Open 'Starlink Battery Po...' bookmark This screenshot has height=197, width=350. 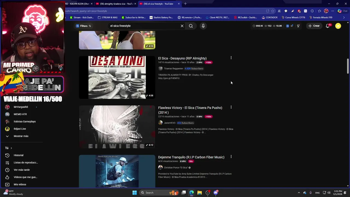point(161,18)
